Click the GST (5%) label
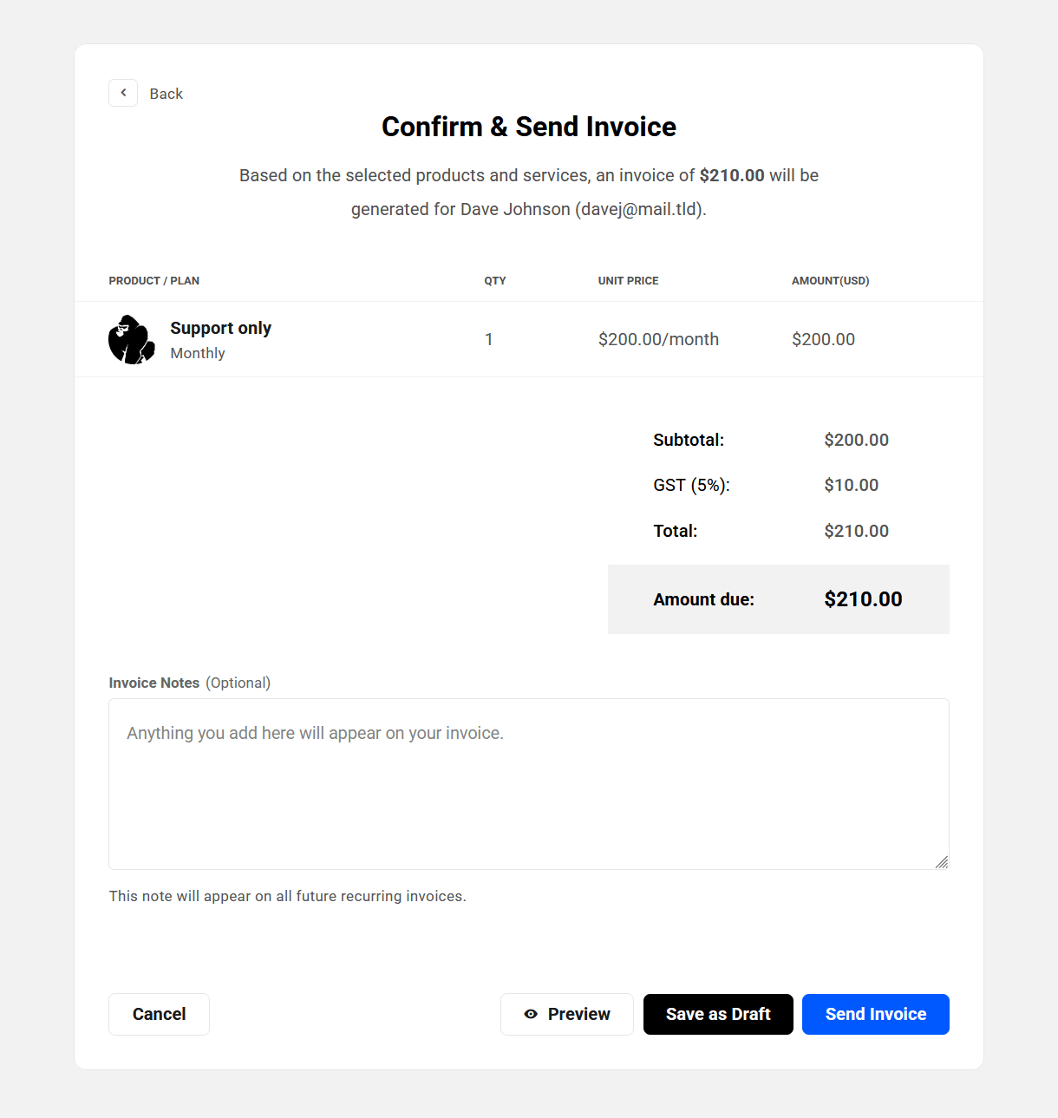 (x=691, y=485)
